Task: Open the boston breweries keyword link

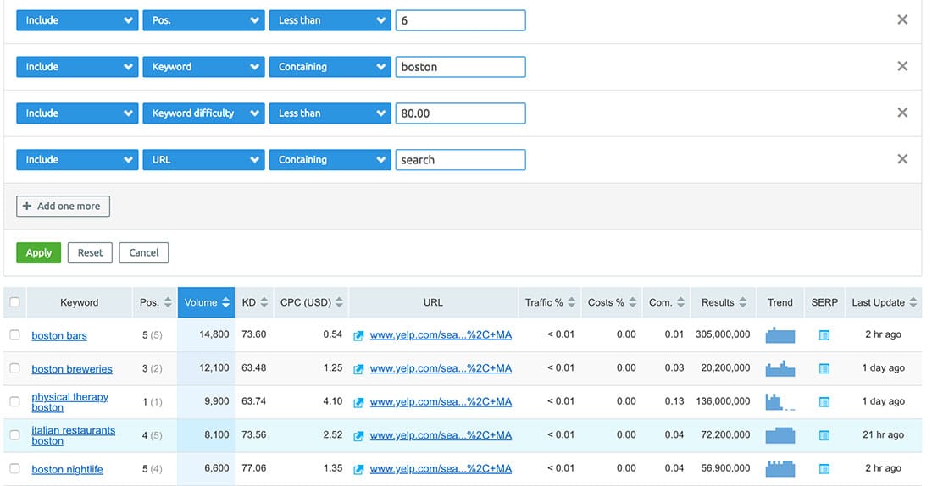Action: pyautogui.click(x=72, y=369)
